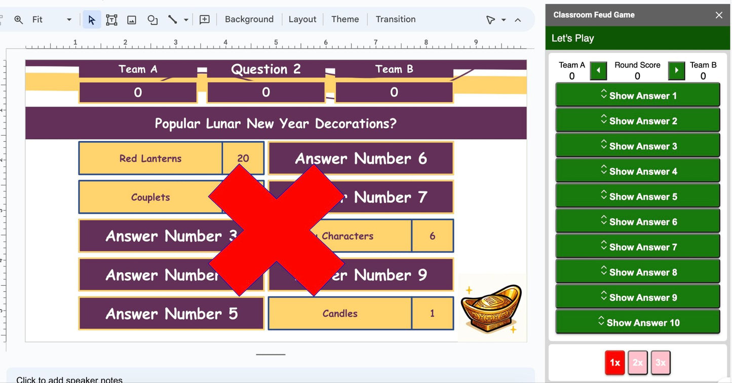732x383 pixels.
Task: Select the cursor select tool
Action: click(92, 19)
